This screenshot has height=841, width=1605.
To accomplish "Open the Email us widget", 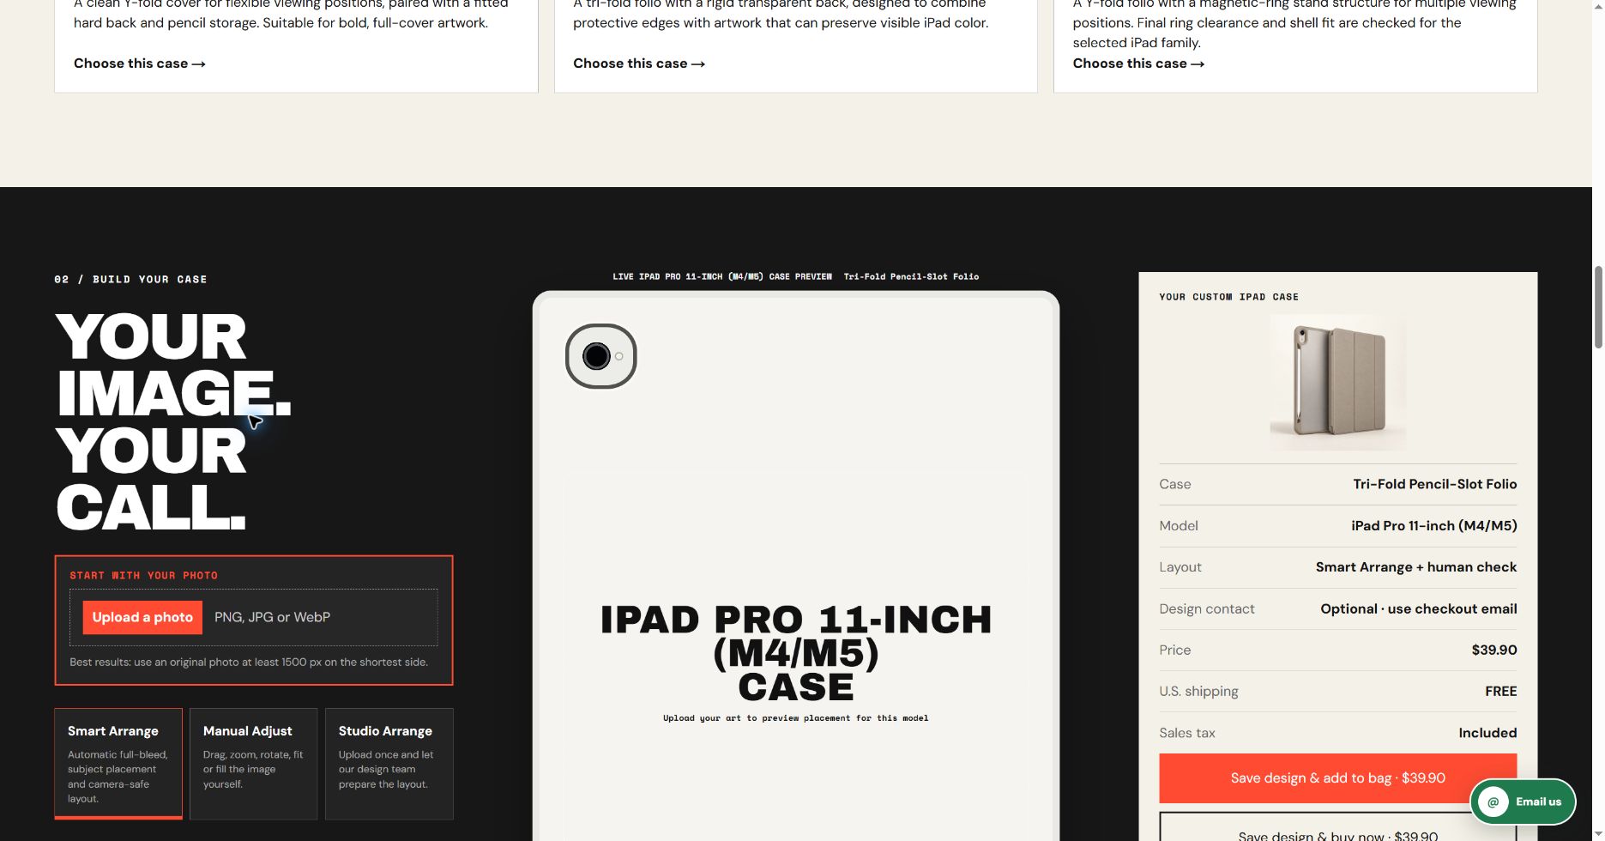I will click(1523, 802).
